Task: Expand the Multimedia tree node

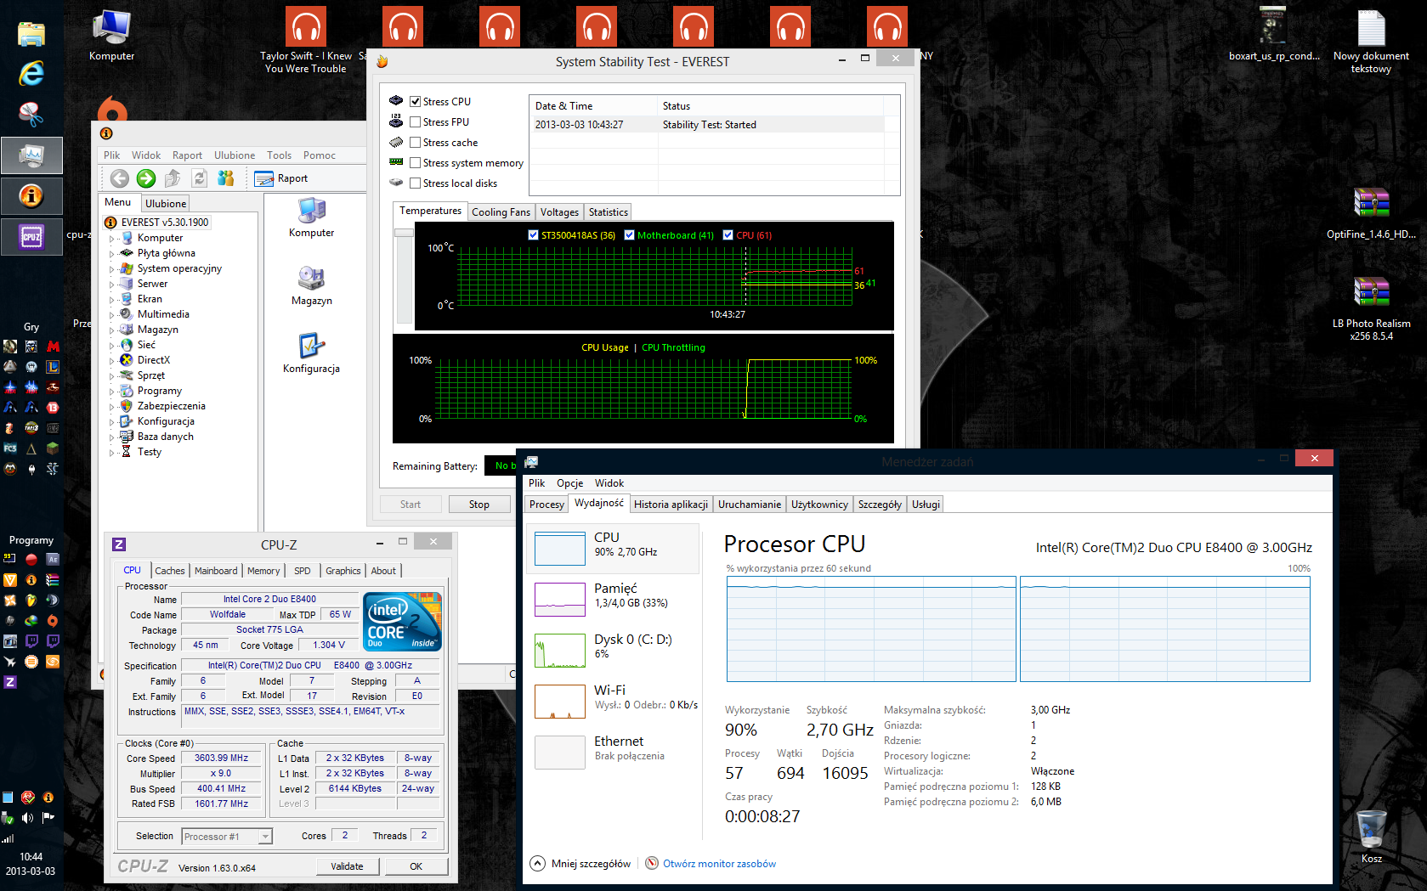Action: (x=111, y=315)
